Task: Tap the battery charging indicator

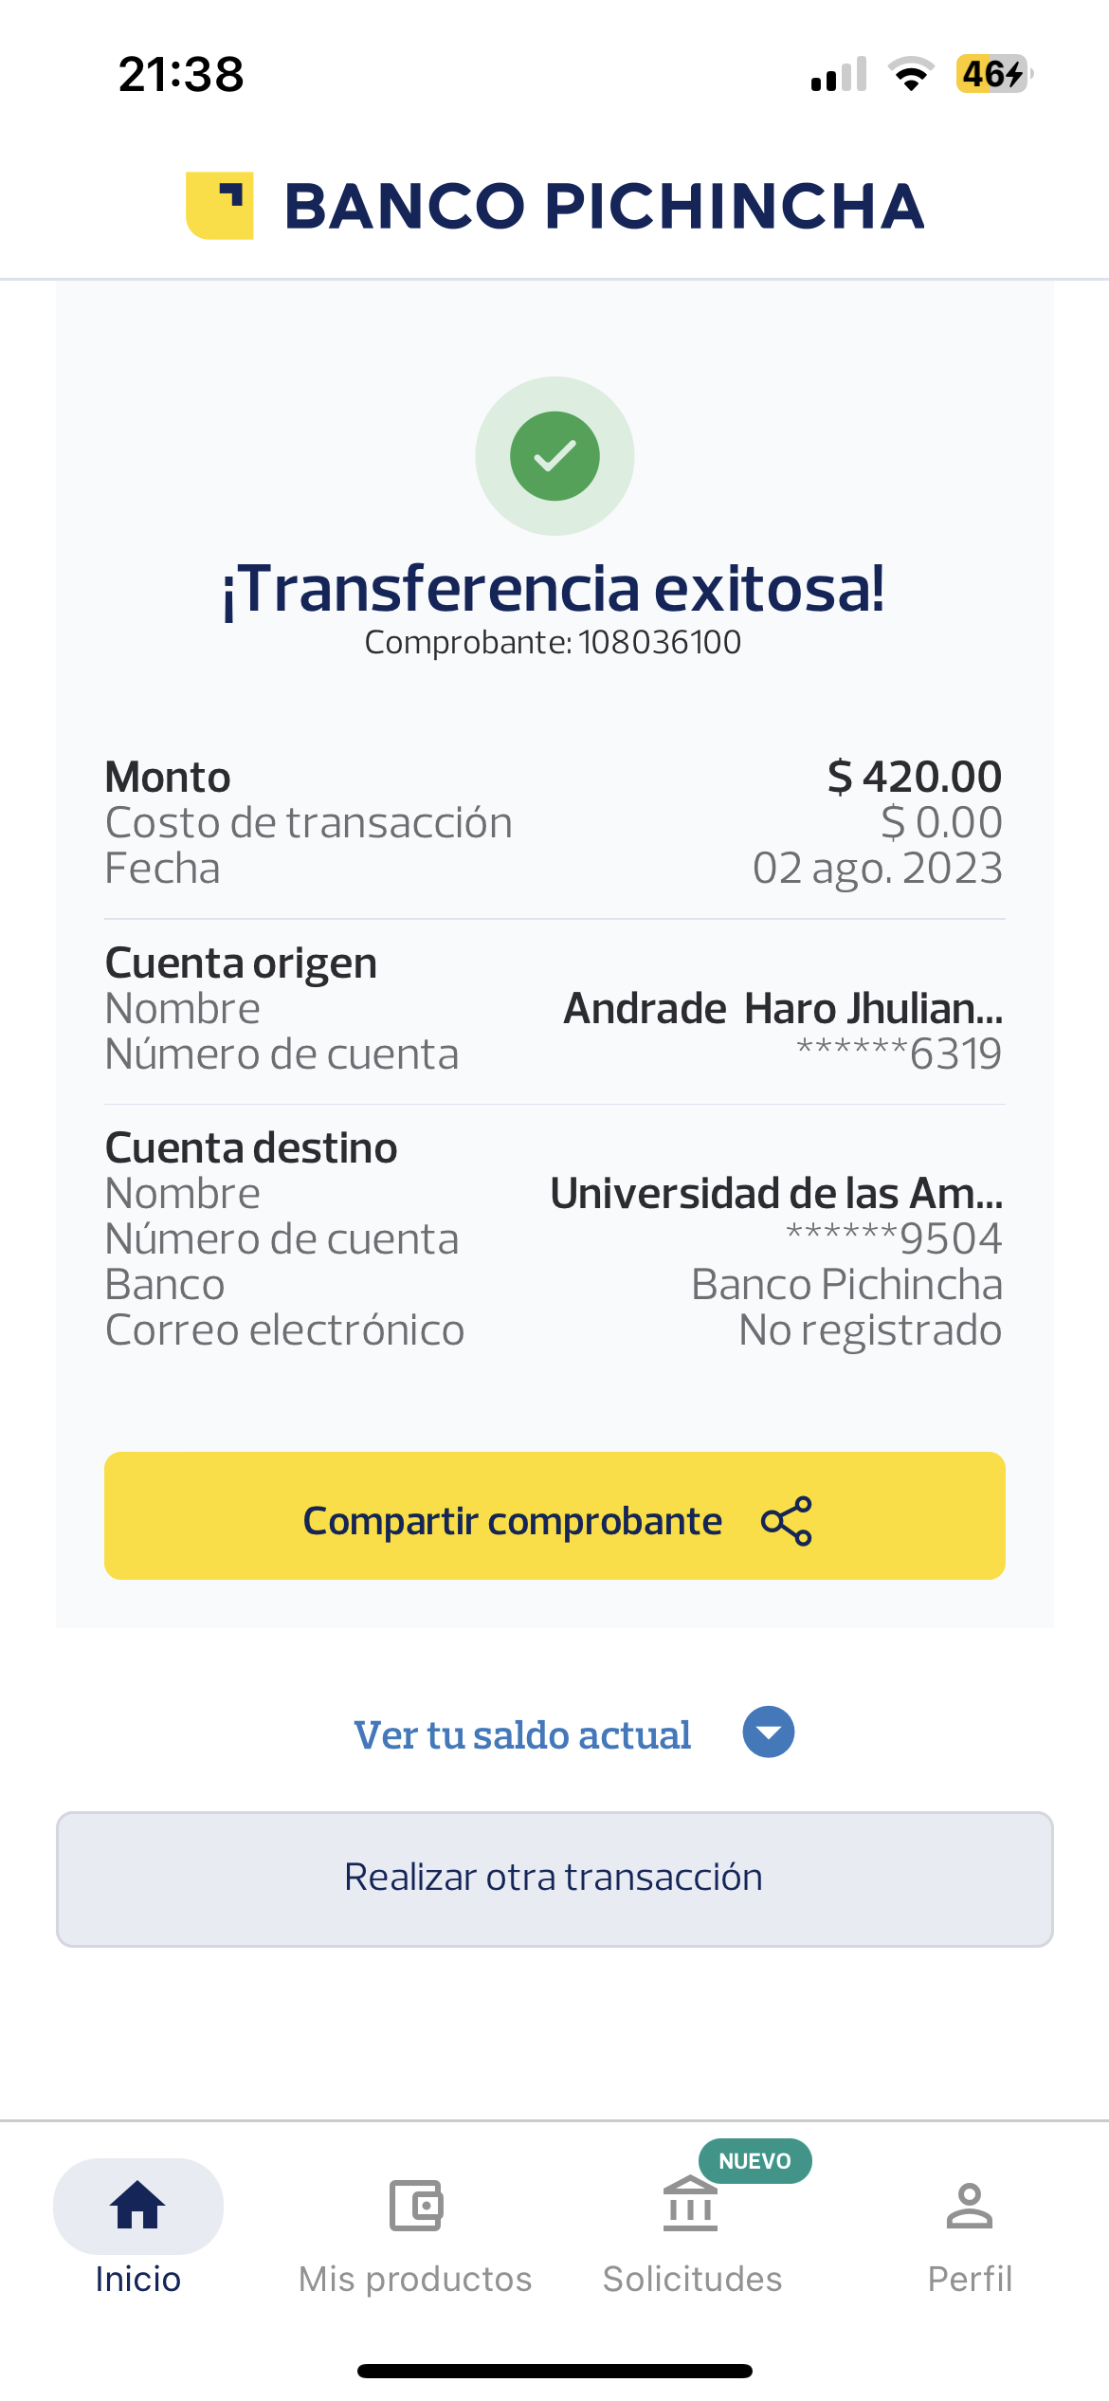Action: [993, 74]
